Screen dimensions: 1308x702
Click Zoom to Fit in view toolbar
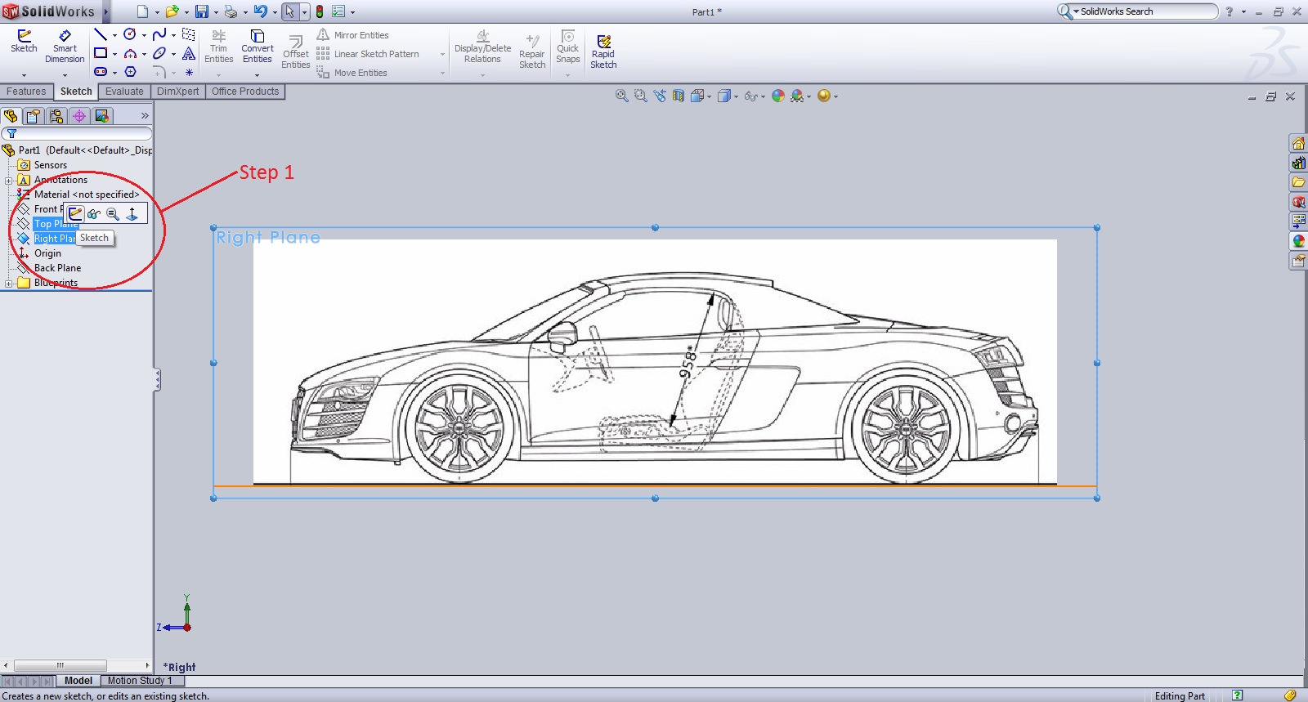click(x=621, y=96)
